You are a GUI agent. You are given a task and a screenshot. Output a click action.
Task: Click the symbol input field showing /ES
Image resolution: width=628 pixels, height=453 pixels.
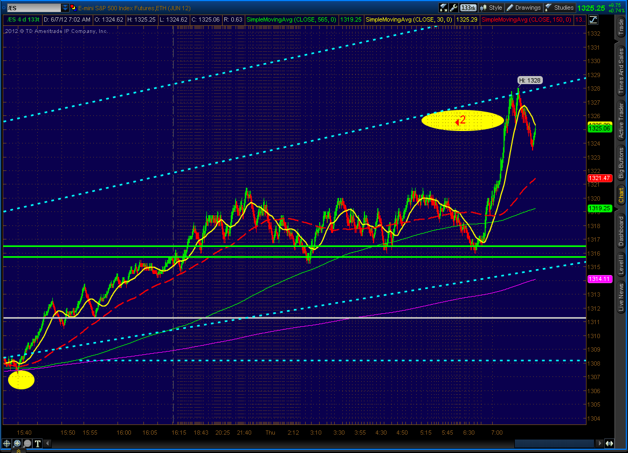[x=34, y=8]
